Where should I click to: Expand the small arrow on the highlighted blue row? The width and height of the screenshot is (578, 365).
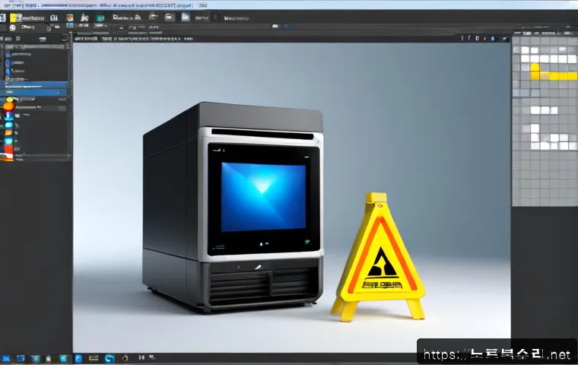point(59,93)
